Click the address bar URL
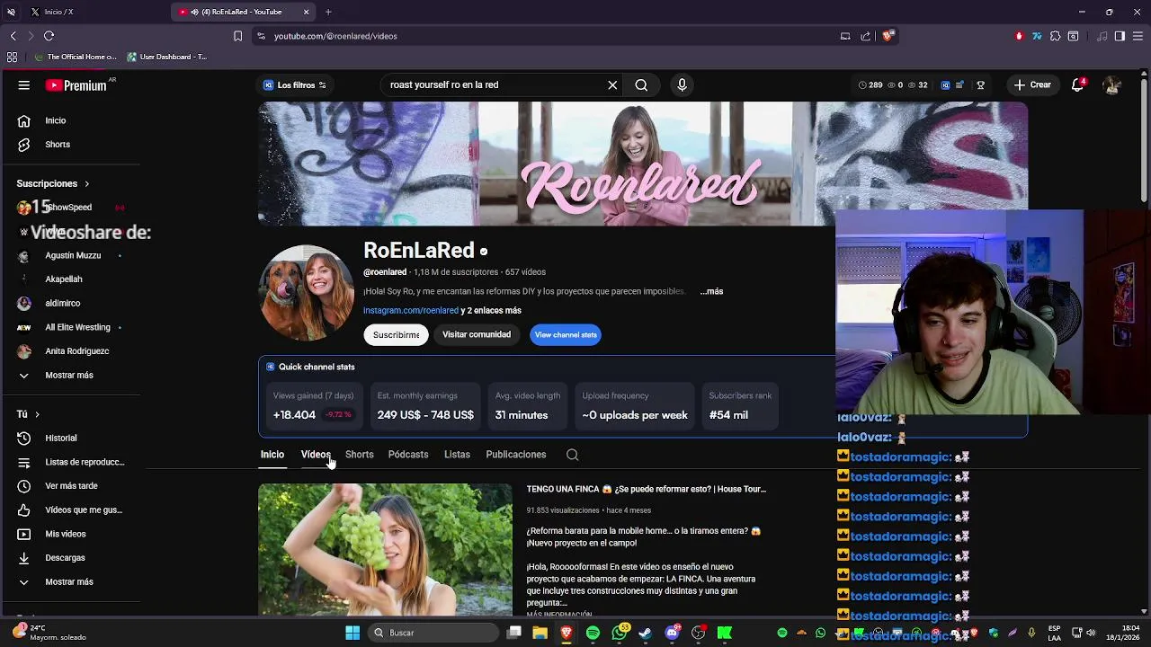1151x647 pixels. [x=335, y=36]
